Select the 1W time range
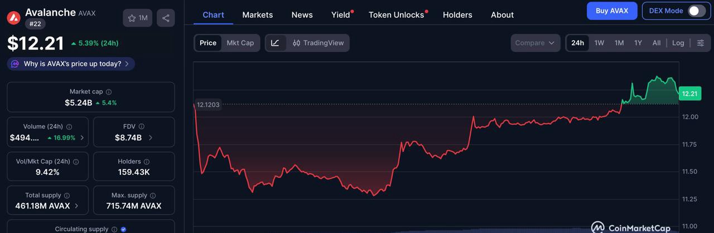Image resolution: width=714 pixels, height=233 pixels. click(x=599, y=43)
